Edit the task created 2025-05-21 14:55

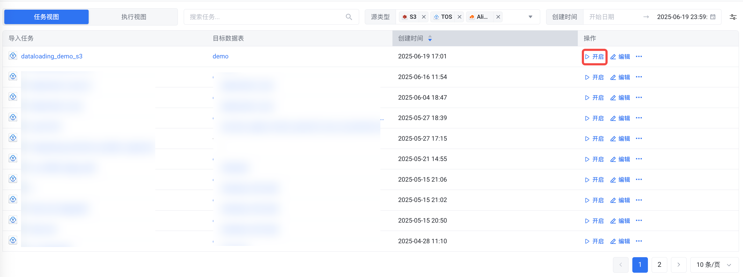[x=620, y=159]
